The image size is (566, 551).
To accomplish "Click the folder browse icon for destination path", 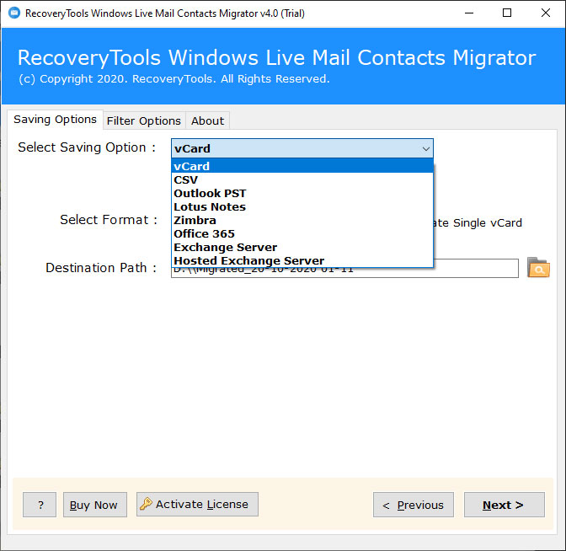I will pos(538,268).
